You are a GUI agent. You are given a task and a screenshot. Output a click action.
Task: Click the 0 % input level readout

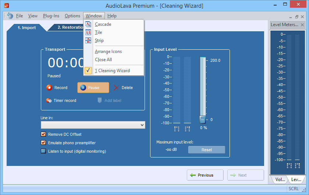[203, 128]
